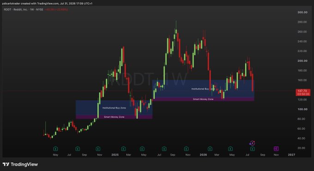314x171 pixels.
Task: Click the 280.00 price axis label
Action: (x=302, y=22)
